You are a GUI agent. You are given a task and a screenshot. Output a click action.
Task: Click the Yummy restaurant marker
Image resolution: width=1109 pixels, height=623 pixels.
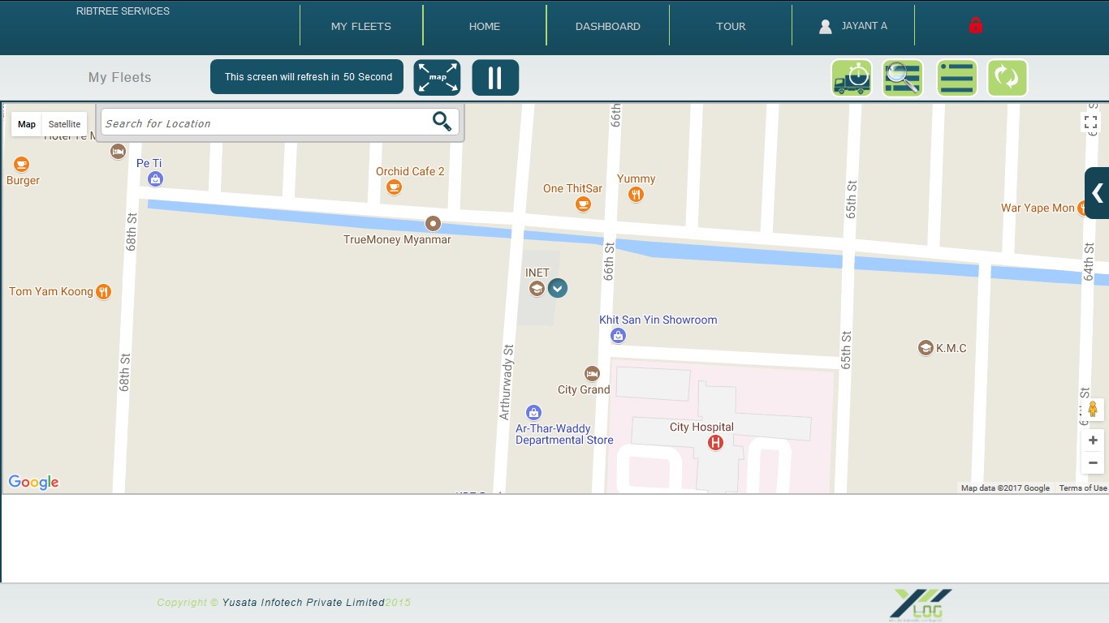point(636,194)
